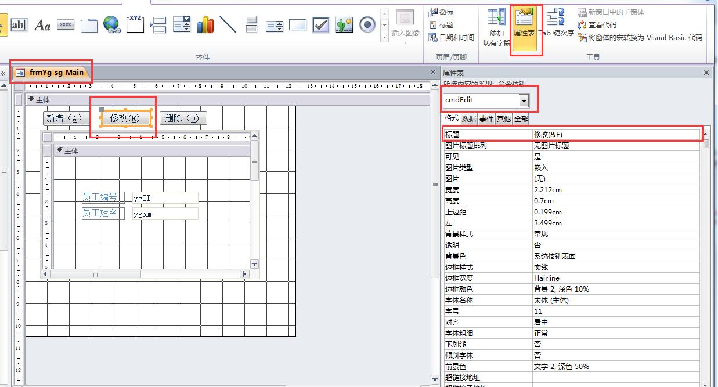Click the 背景色 value 系统按钮表面
Screen dimensions: 718x387
click(x=616, y=256)
